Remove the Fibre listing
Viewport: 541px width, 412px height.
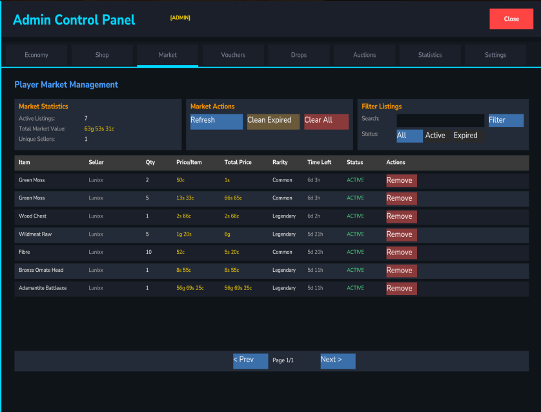[x=401, y=252]
